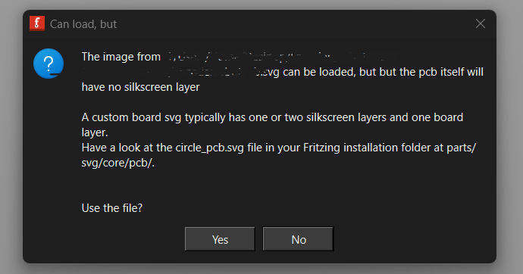
Task: Click the single word "layer." line
Action: click(x=95, y=133)
